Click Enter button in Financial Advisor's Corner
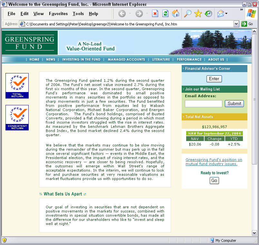This screenshot has height=245, width=259. point(214,79)
